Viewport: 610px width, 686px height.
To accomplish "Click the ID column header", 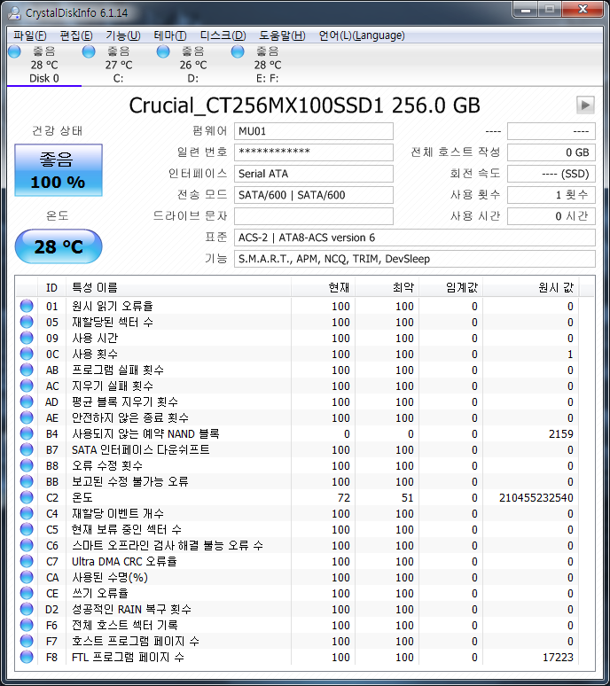I will pos(51,287).
